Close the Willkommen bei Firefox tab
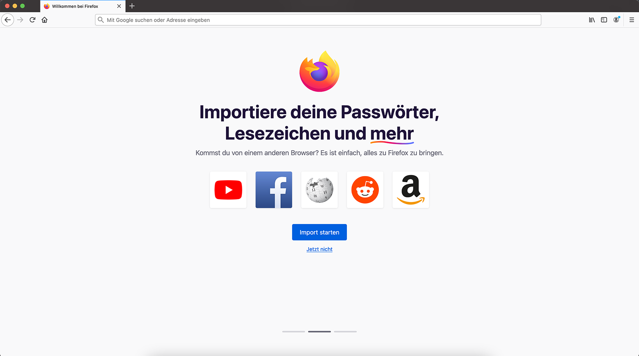 119,6
